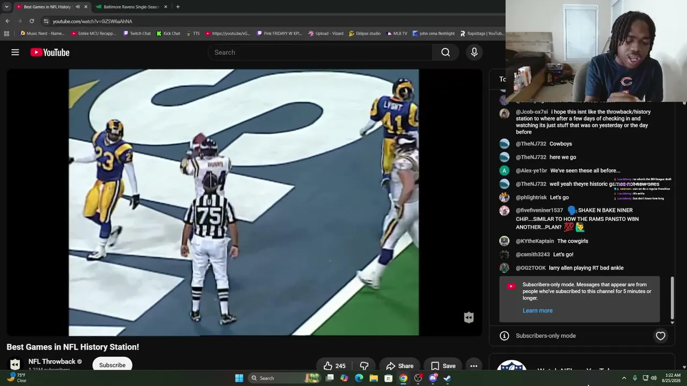
Task: Open the MLB TV bookmark
Action: coord(397,33)
